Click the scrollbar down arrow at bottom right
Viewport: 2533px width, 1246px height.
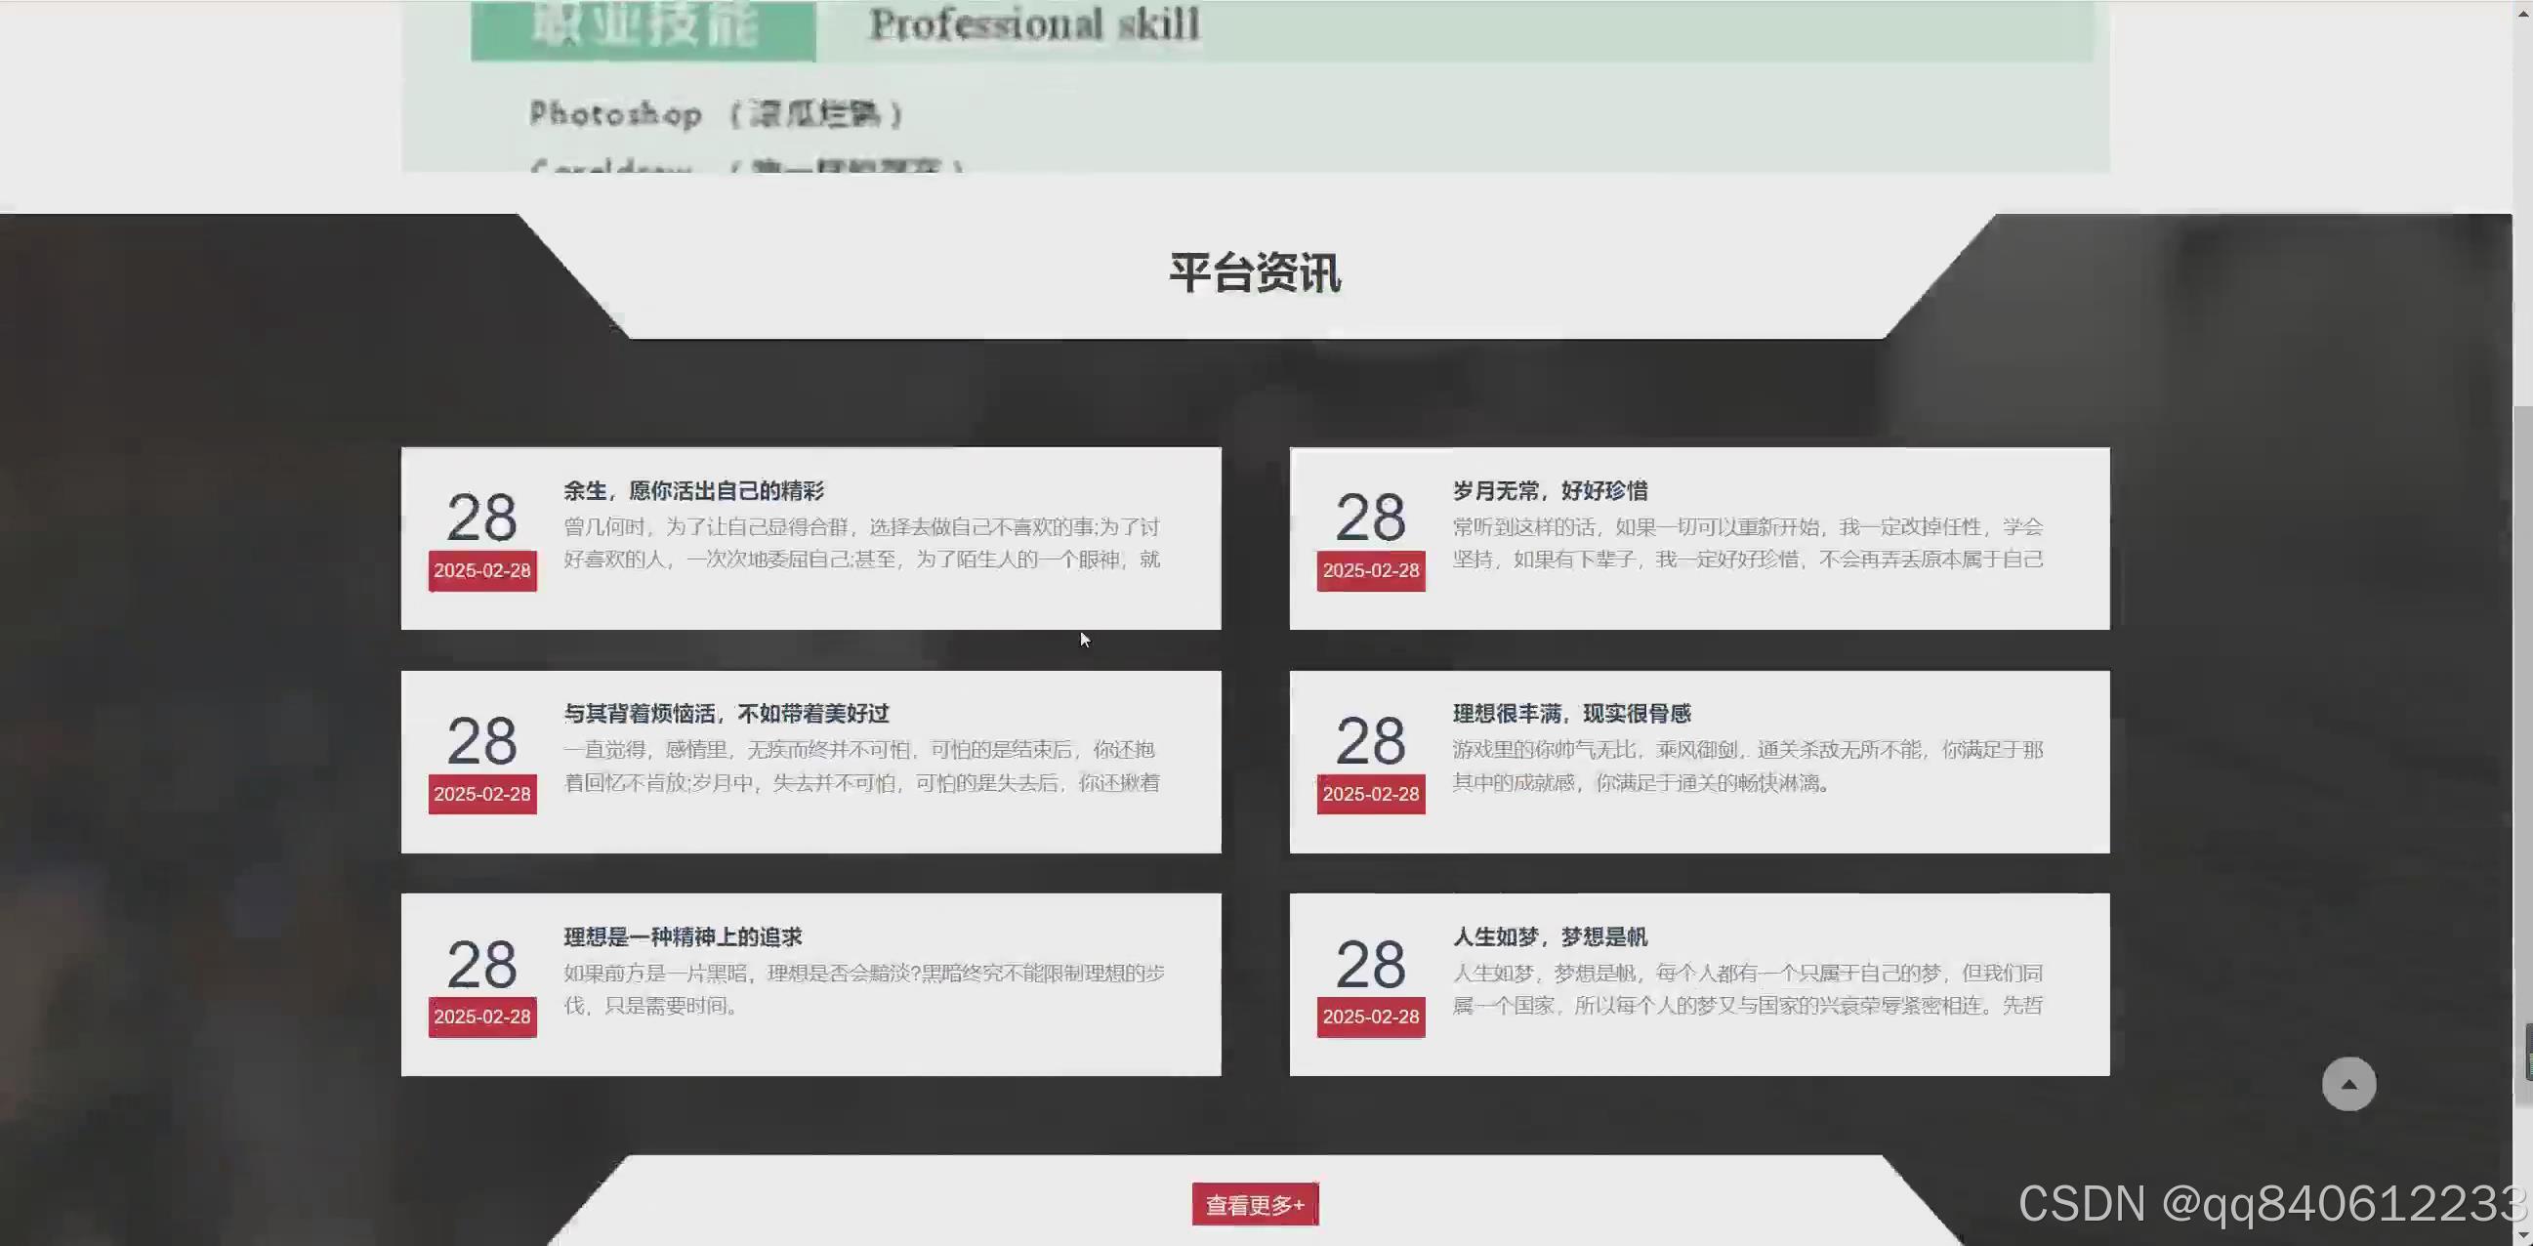2522,1236
